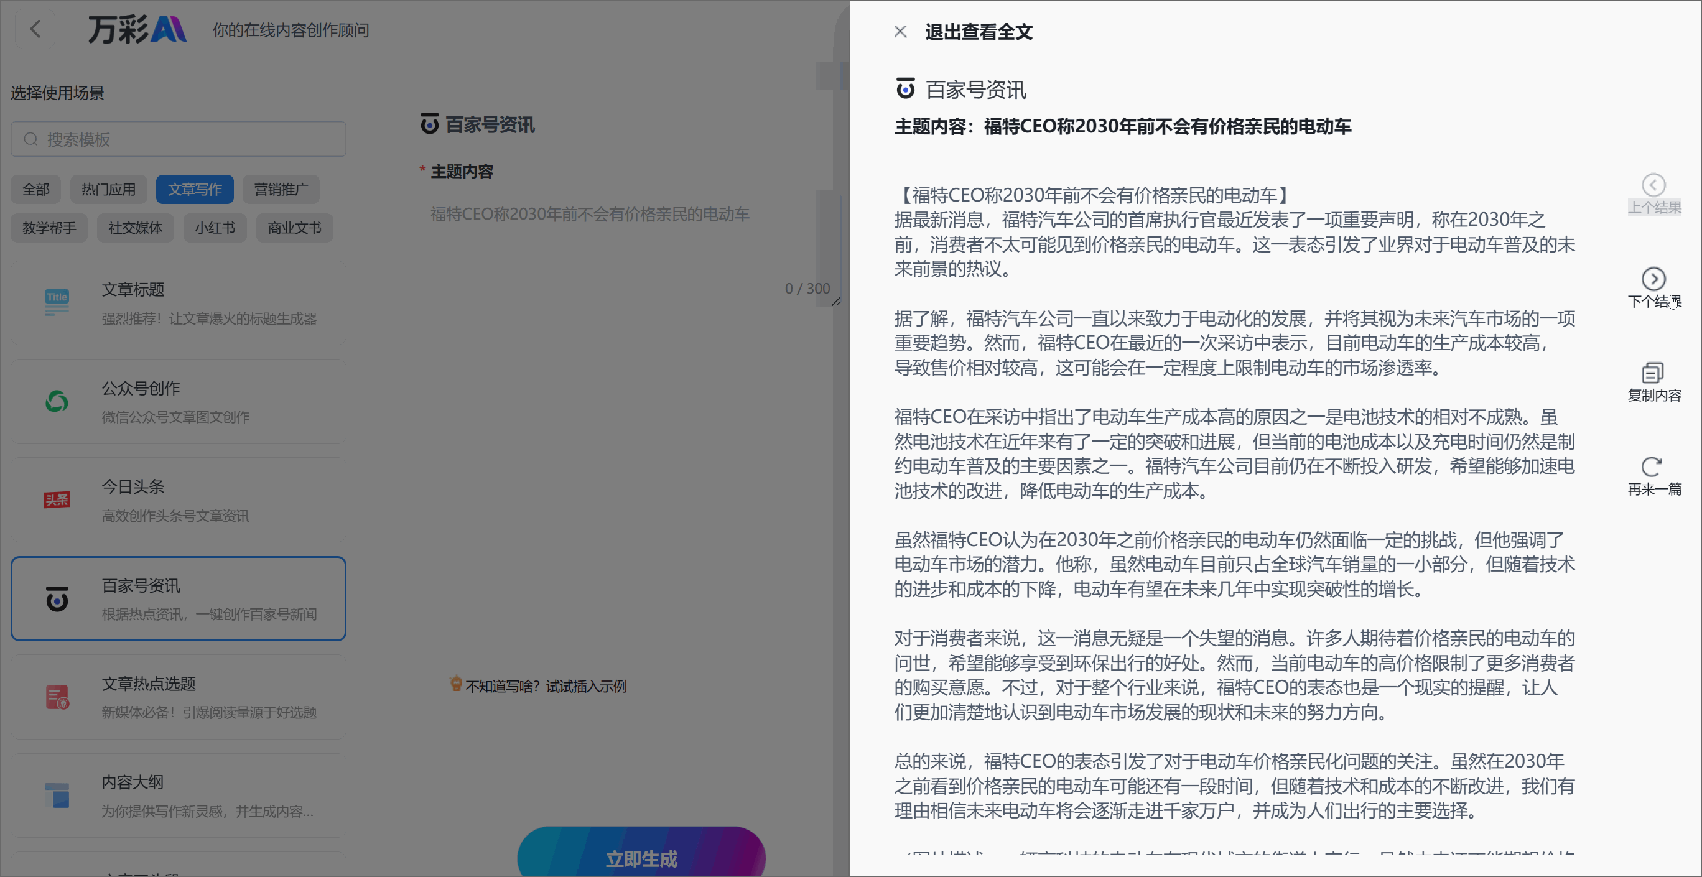
Task: Open the 公众号创作 template card
Action: [x=179, y=402]
